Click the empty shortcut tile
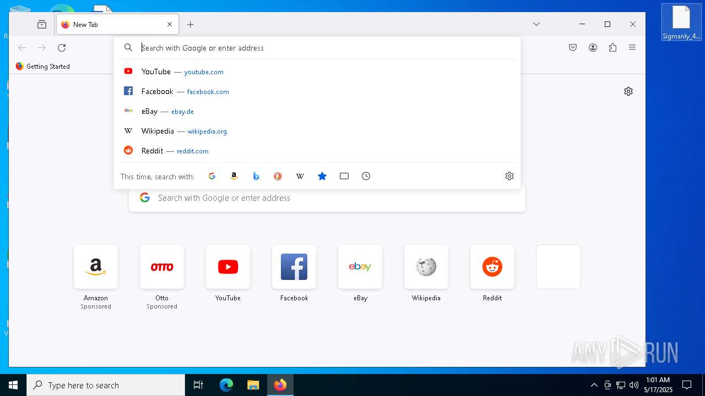The width and height of the screenshot is (705, 396). (558, 267)
